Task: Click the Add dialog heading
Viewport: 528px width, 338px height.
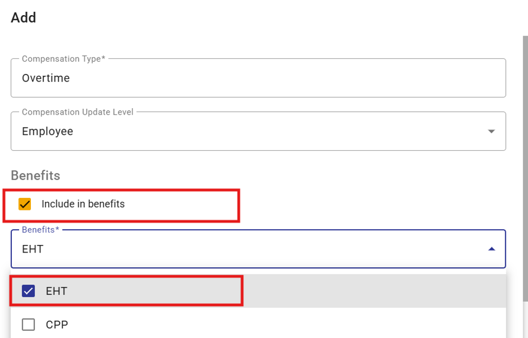Action: click(23, 17)
